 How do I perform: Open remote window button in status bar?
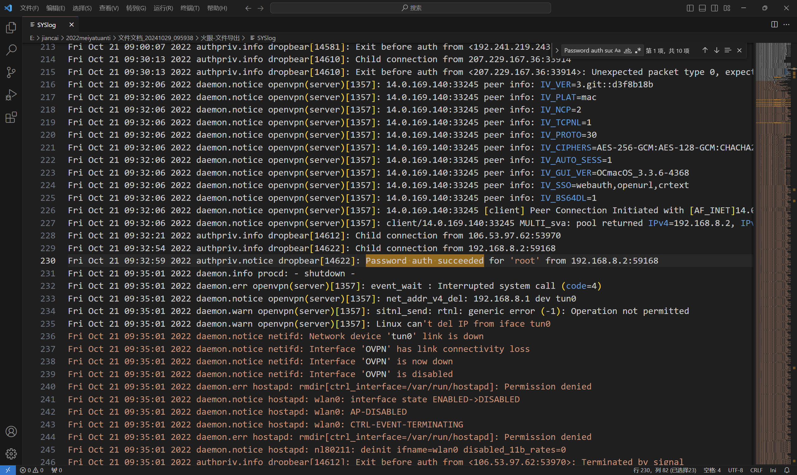(x=8, y=470)
